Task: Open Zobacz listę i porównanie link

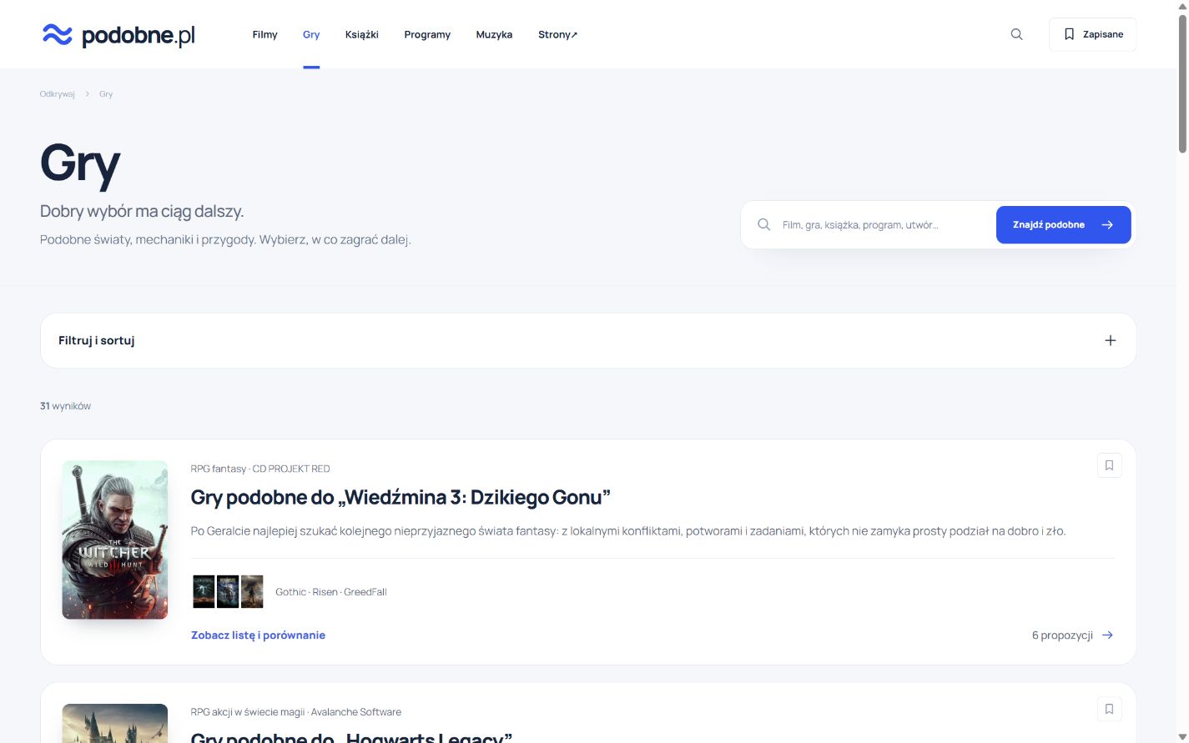Action: point(258,635)
